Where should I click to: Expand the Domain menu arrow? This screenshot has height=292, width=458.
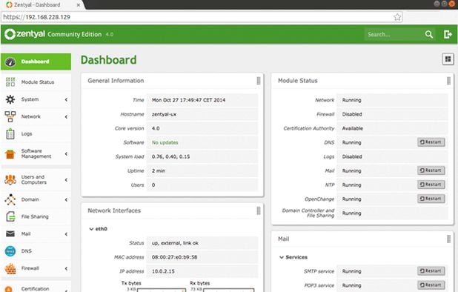pos(66,199)
